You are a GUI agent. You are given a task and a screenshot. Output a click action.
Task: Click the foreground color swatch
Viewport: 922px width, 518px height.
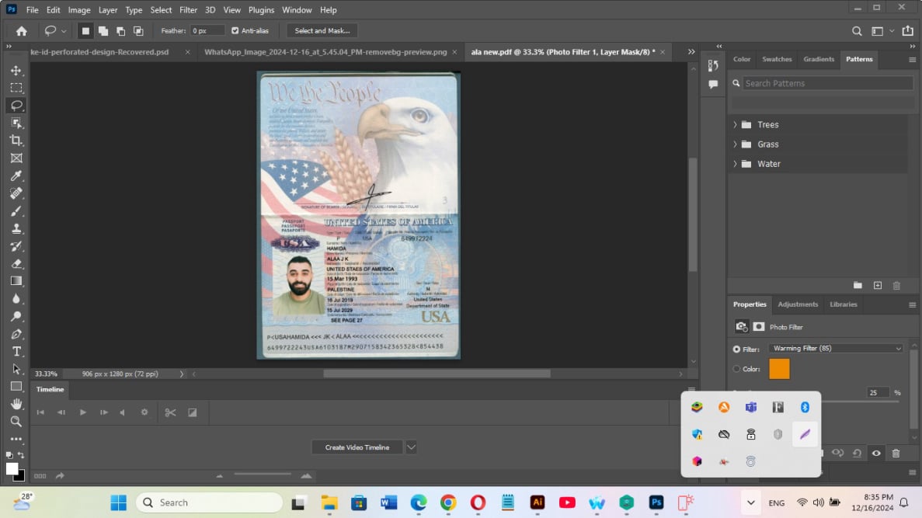click(x=12, y=468)
